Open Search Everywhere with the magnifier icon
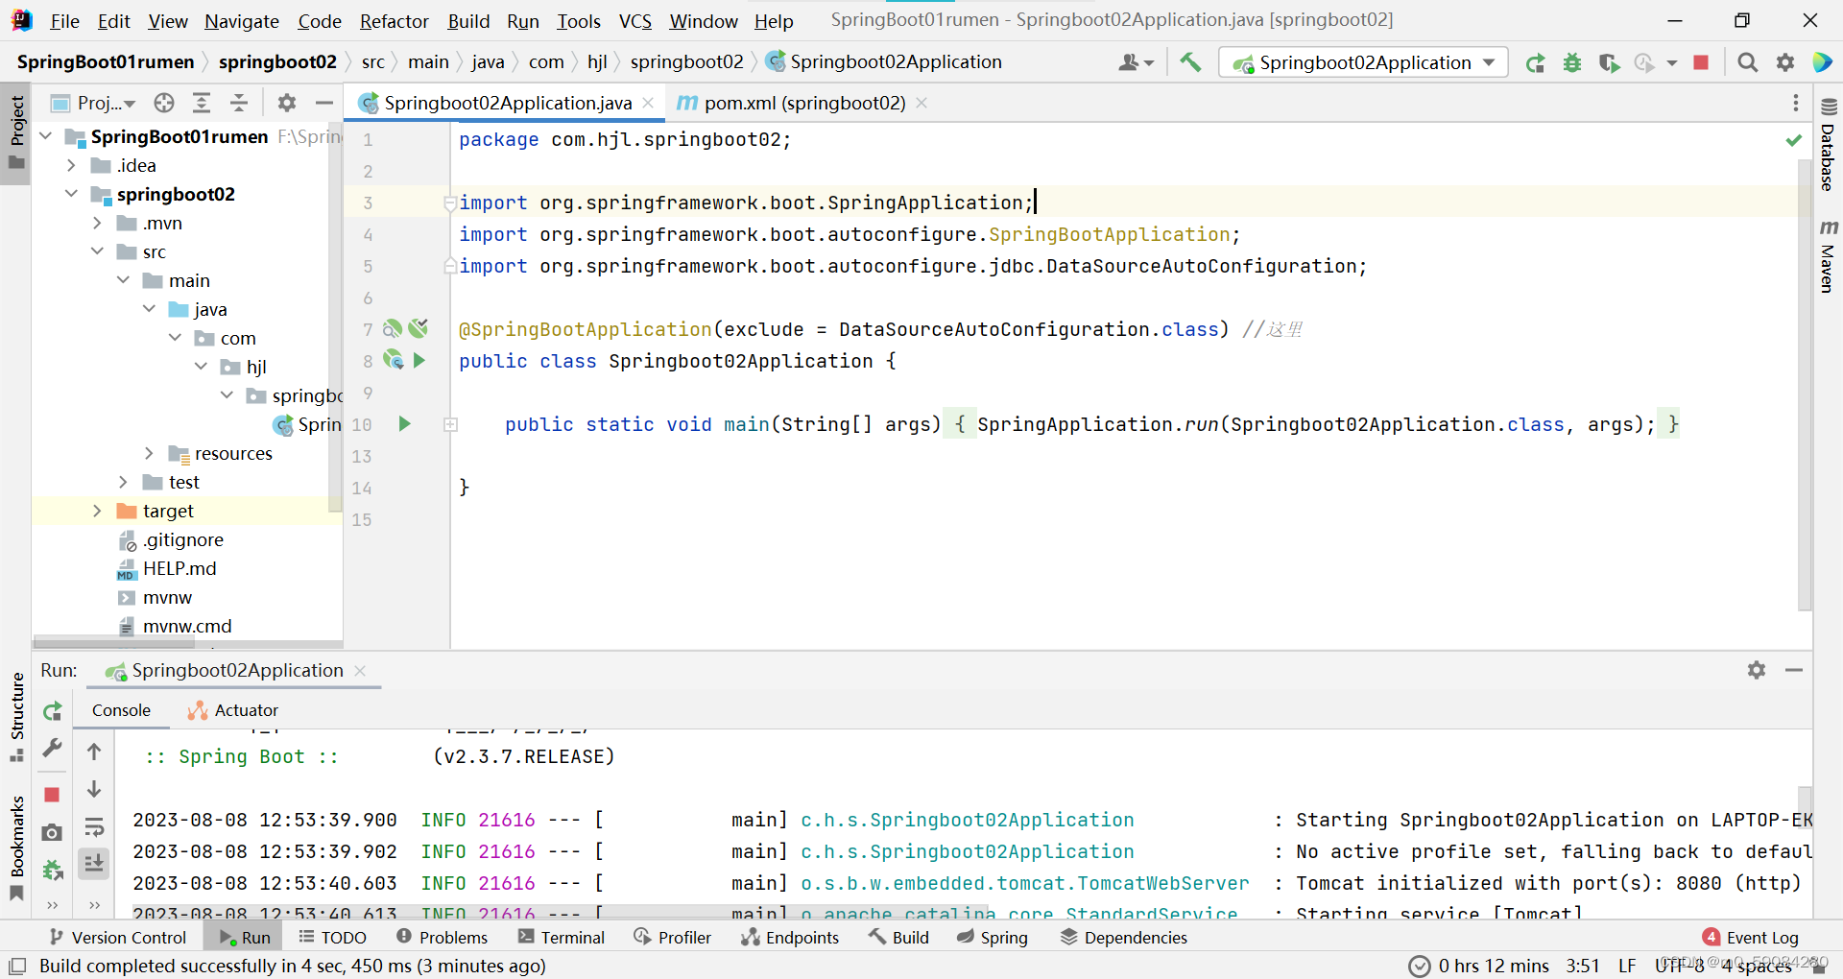The height and width of the screenshot is (979, 1843). tap(1747, 62)
